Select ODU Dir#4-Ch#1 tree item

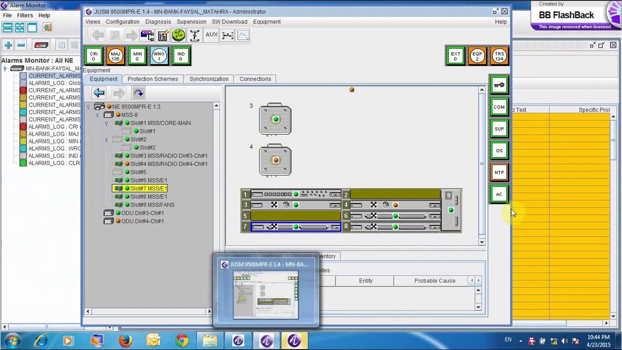(142, 222)
